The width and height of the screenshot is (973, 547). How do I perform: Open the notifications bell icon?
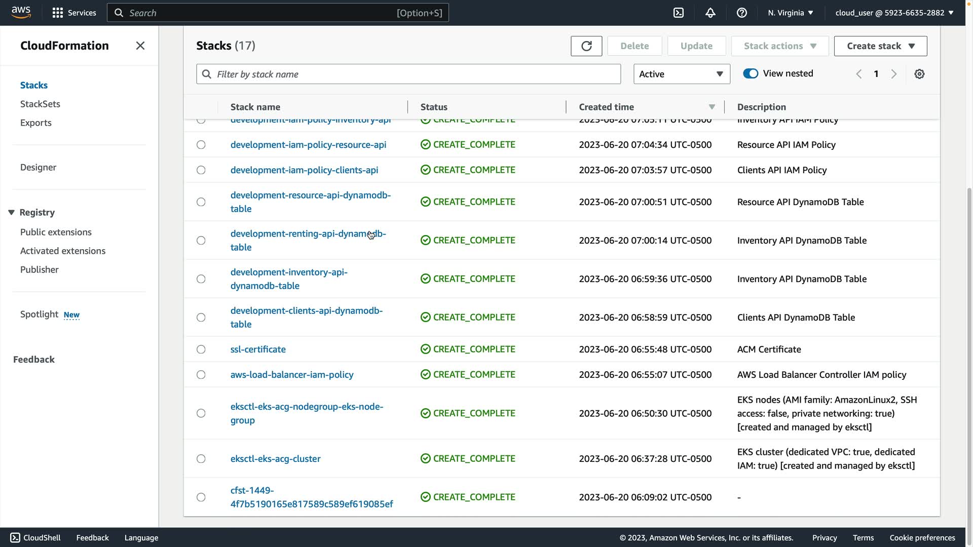tap(710, 13)
